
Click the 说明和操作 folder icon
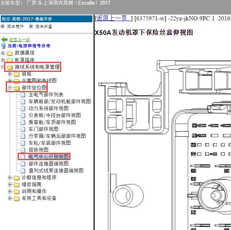(x=17, y=192)
